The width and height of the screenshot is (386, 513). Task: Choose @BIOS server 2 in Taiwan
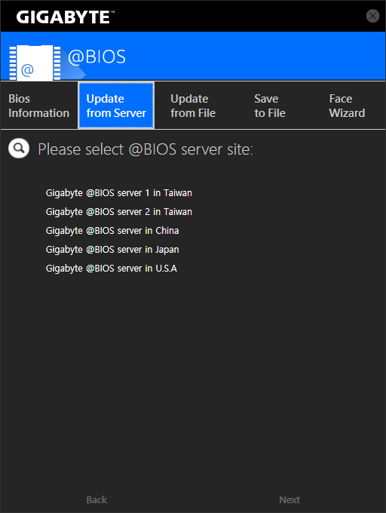(119, 212)
